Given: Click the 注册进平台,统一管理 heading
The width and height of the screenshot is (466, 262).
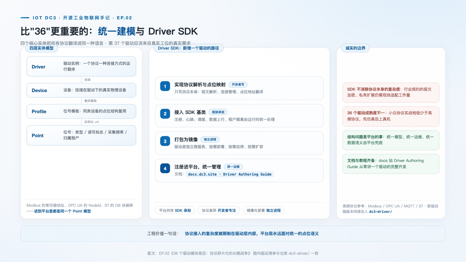Looking at the screenshot, I should point(197,167).
